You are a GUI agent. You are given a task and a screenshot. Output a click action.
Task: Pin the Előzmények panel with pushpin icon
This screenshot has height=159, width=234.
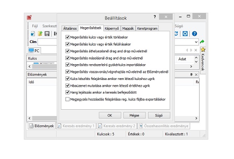[x=191, y=74]
